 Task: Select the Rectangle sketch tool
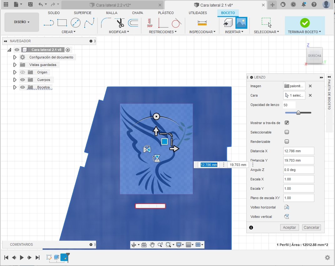[x=62, y=23]
